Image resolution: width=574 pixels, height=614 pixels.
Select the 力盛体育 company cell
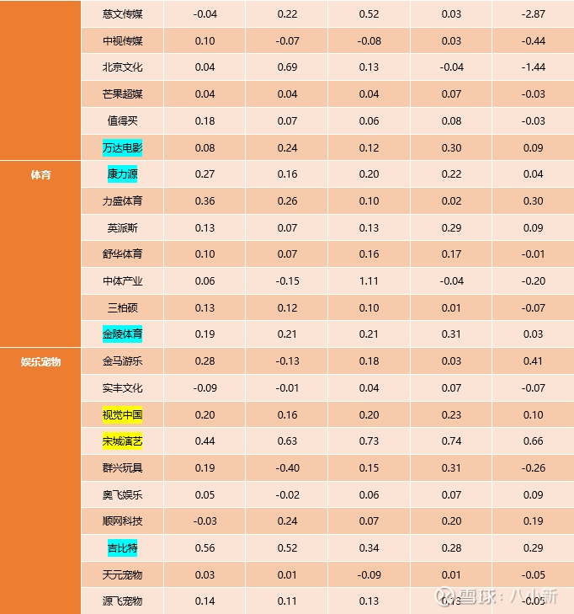pyautogui.click(x=123, y=201)
